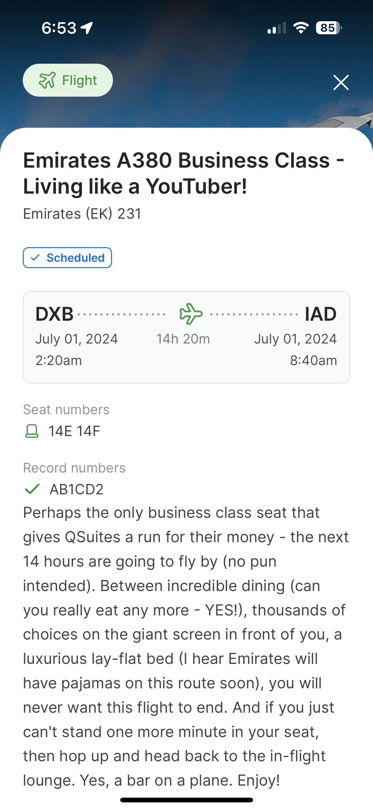Tap the IAD arrival airport code
This screenshot has height=810, width=373.
pos(320,314)
